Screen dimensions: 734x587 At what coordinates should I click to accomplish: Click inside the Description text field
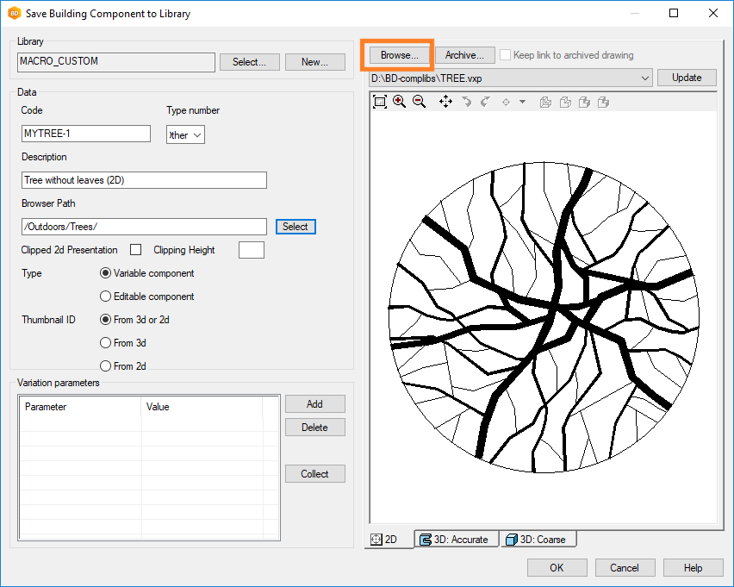click(144, 180)
